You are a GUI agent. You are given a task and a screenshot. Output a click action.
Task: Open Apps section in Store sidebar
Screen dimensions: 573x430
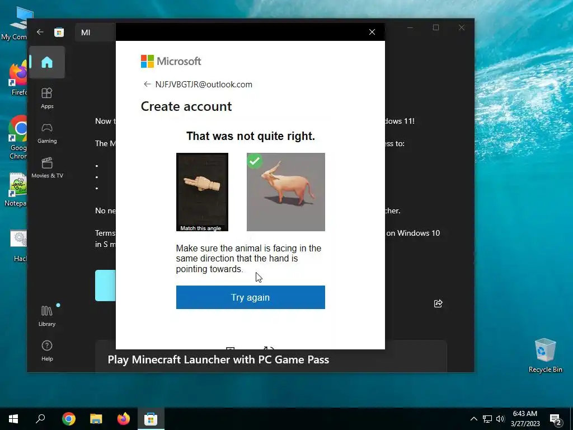click(x=47, y=99)
